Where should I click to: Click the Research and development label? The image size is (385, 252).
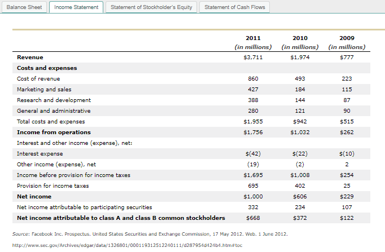click(x=54, y=100)
